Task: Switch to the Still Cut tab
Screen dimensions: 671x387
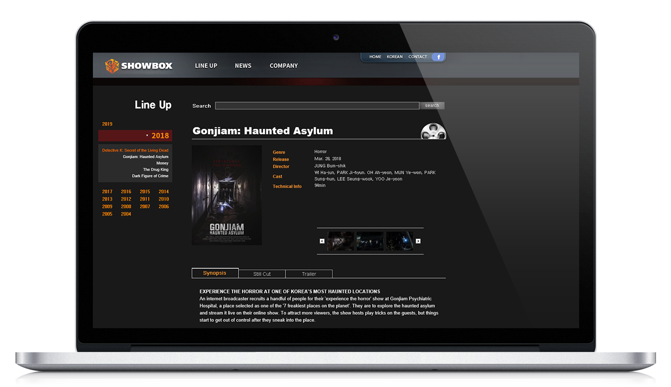Action: pyautogui.click(x=262, y=274)
